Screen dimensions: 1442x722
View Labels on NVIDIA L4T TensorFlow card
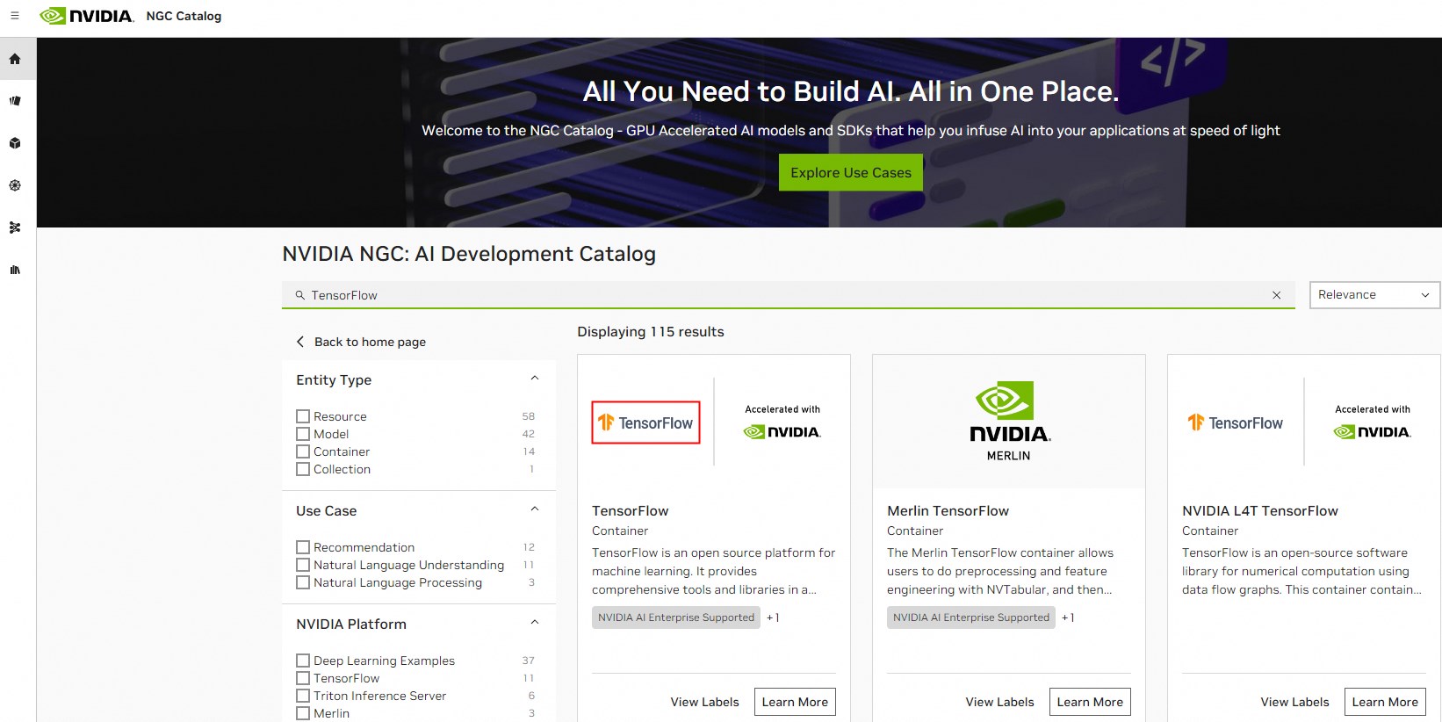pyautogui.click(x=1294, y=702)
